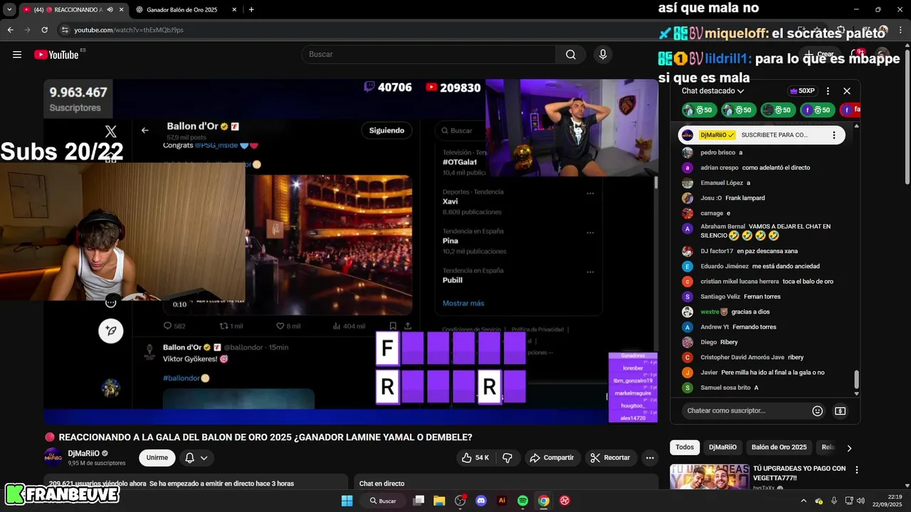This screenshot has width=911, height=512.
Task: Expand the Chat destacado dropdown
Action: pyautogui.click(x=712, y=91)
